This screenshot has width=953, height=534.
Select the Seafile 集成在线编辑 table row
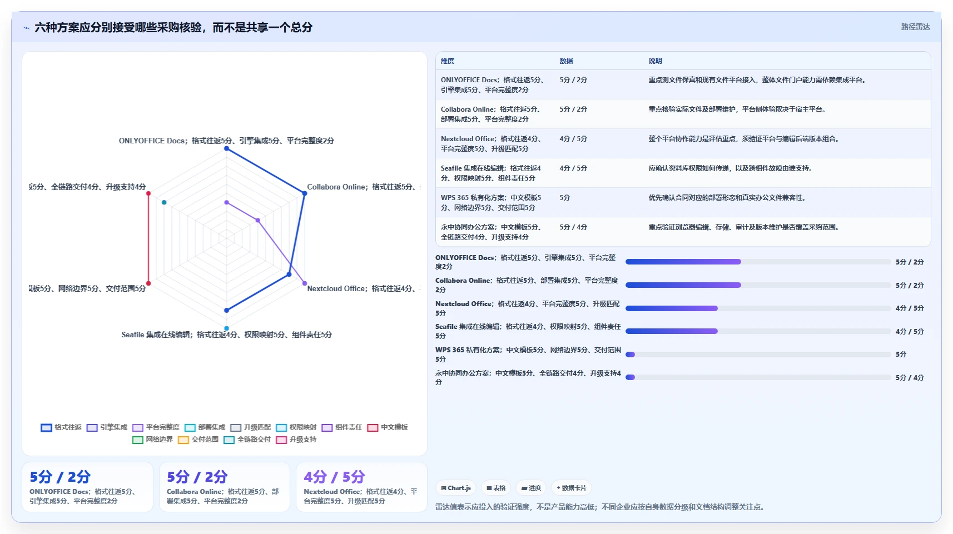point(683,173)
